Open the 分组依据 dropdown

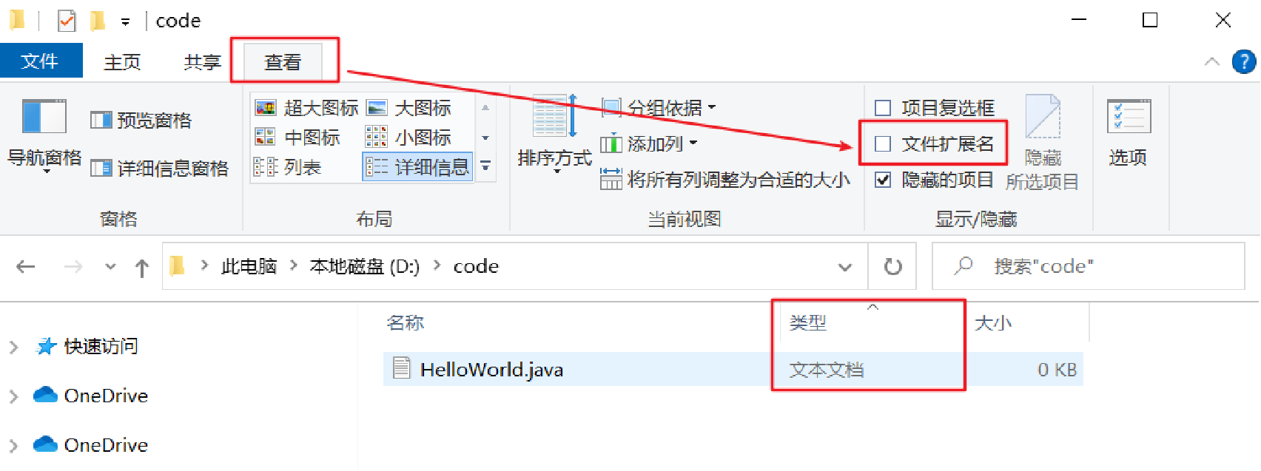click(x=659, y=108)
